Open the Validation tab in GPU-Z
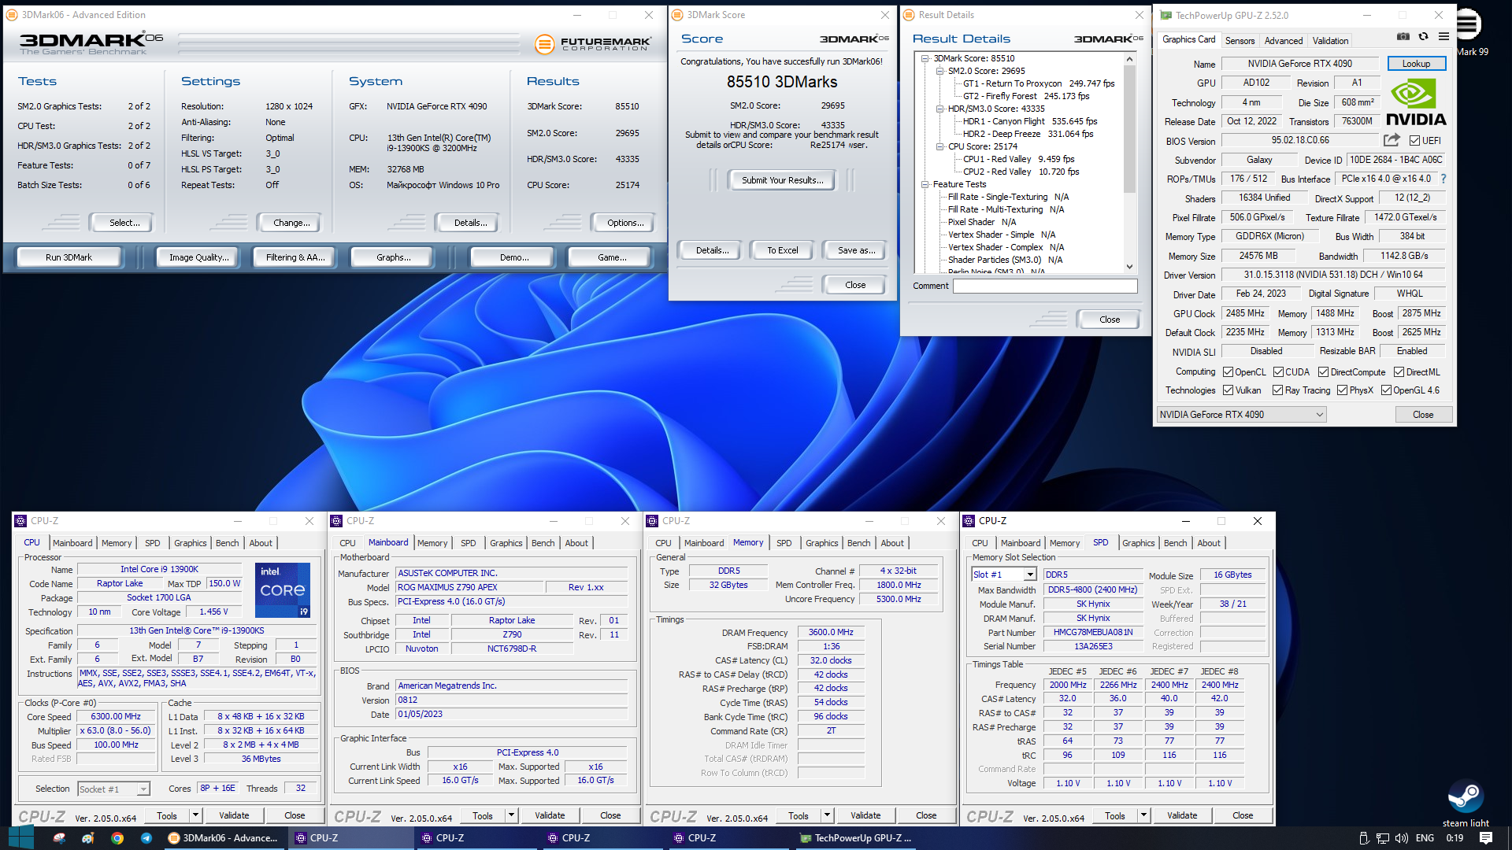Image resolution: width=1512 pixels, height=850 pixels. (1330, 41)
